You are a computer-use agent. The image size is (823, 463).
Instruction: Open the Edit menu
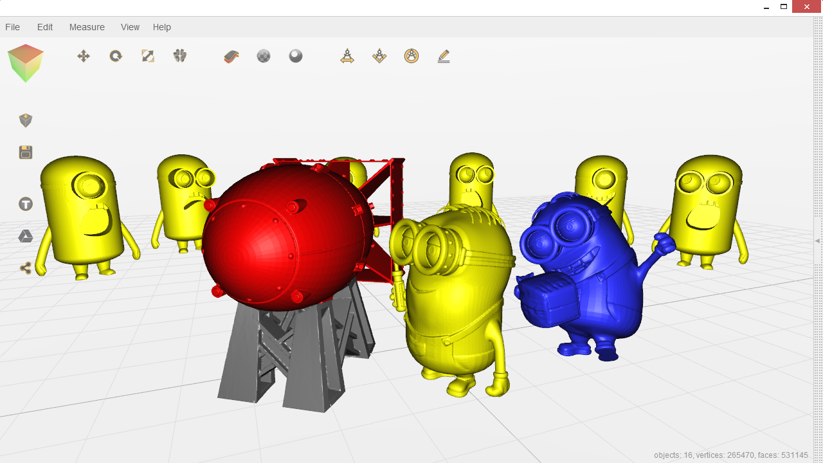(45, 27)
